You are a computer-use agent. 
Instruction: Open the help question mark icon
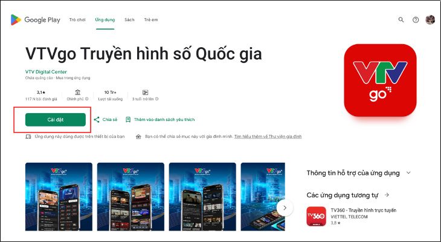[416, 20]
